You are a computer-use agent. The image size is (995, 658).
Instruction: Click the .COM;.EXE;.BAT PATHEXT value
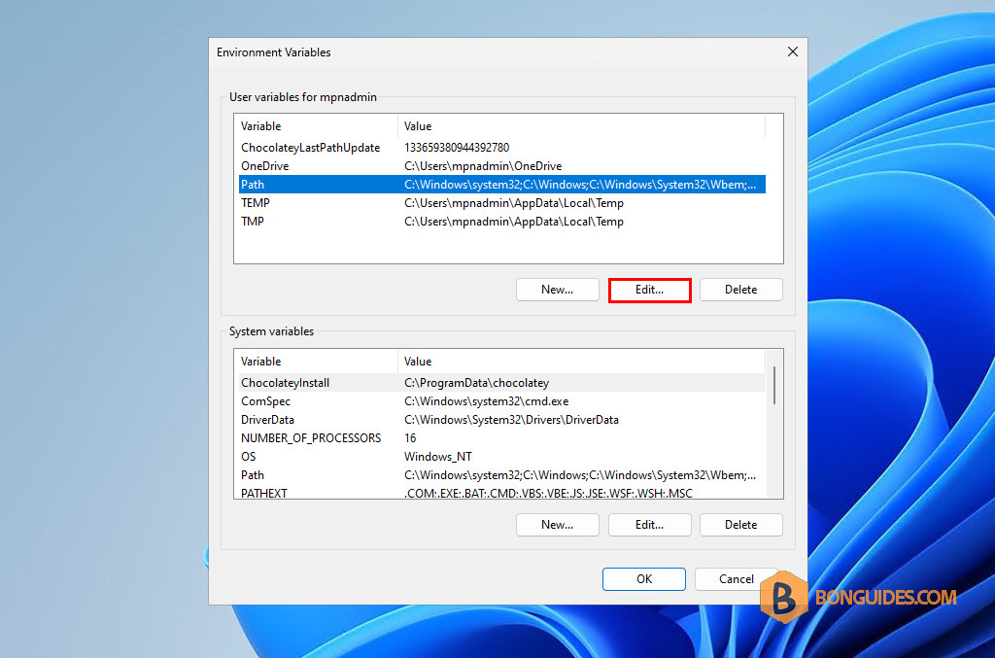[548, 493]
